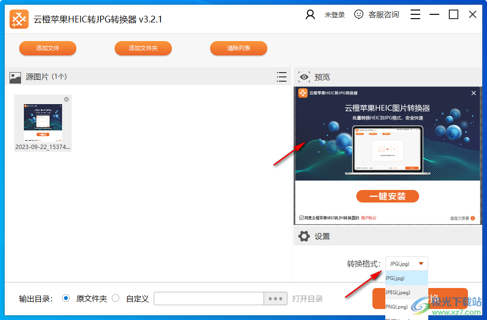487x320 pixels.
Task: Open 客服咨询 customer support
Action: [x=383, y=15]
